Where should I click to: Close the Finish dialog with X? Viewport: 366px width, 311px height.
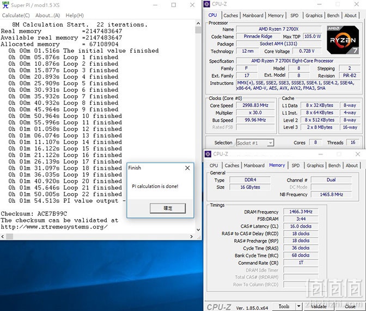point(187,168)
